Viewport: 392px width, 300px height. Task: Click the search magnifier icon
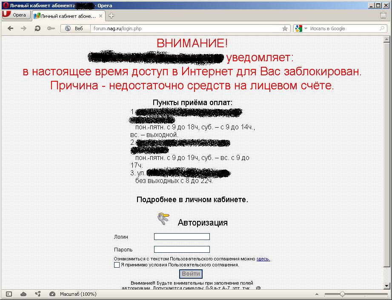382,29
